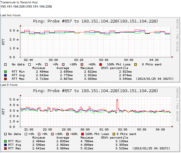Click the 03:20 time label on two-hour graph

click(79, 60)
